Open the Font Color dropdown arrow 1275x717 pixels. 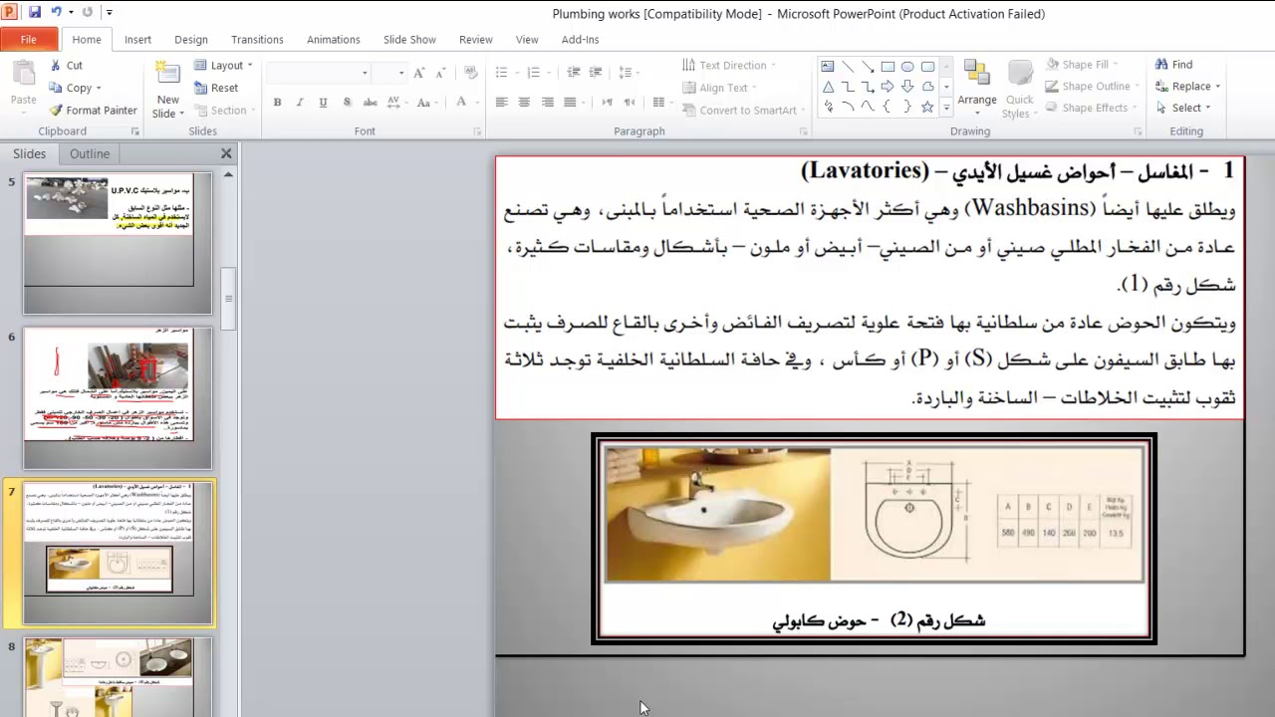click(x=477, y=103)
